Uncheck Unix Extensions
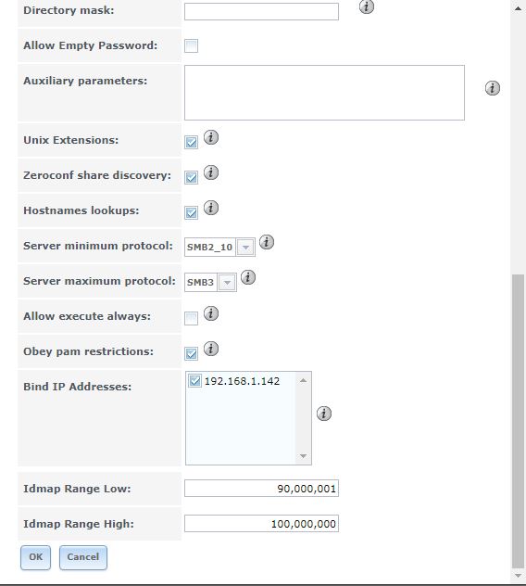Viewport: 526px width, 586px height. (x=191, y=142)
